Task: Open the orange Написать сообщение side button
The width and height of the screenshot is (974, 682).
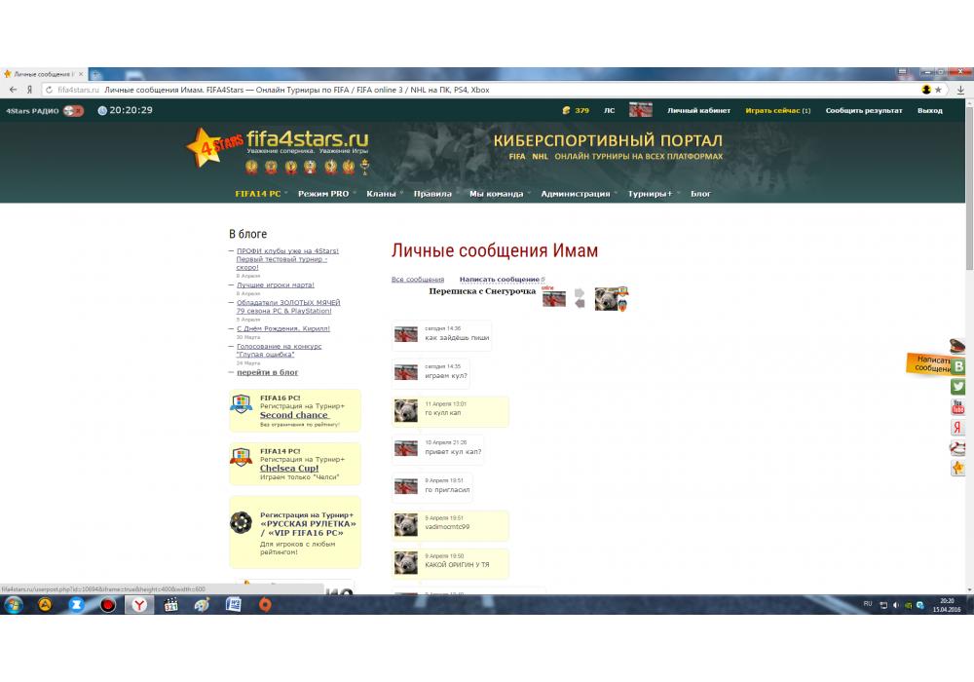Action: click(x=928, y=364)
